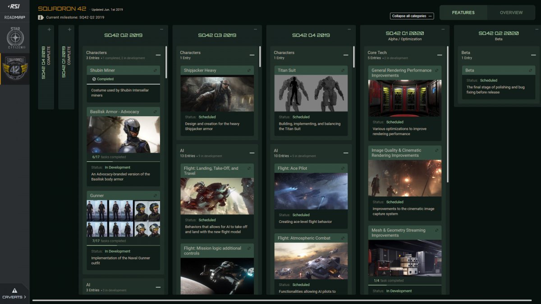Open Flight: Landing, Take-Off card expand icon

(248, 168)
